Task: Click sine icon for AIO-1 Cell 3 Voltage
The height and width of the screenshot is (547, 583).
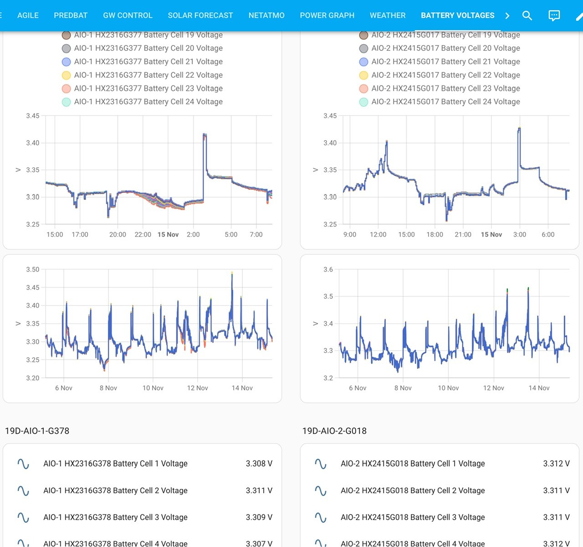Action: point(23,517)
